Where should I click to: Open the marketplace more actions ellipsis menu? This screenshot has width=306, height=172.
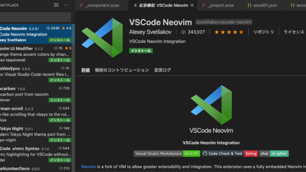[x=66, y=5]
